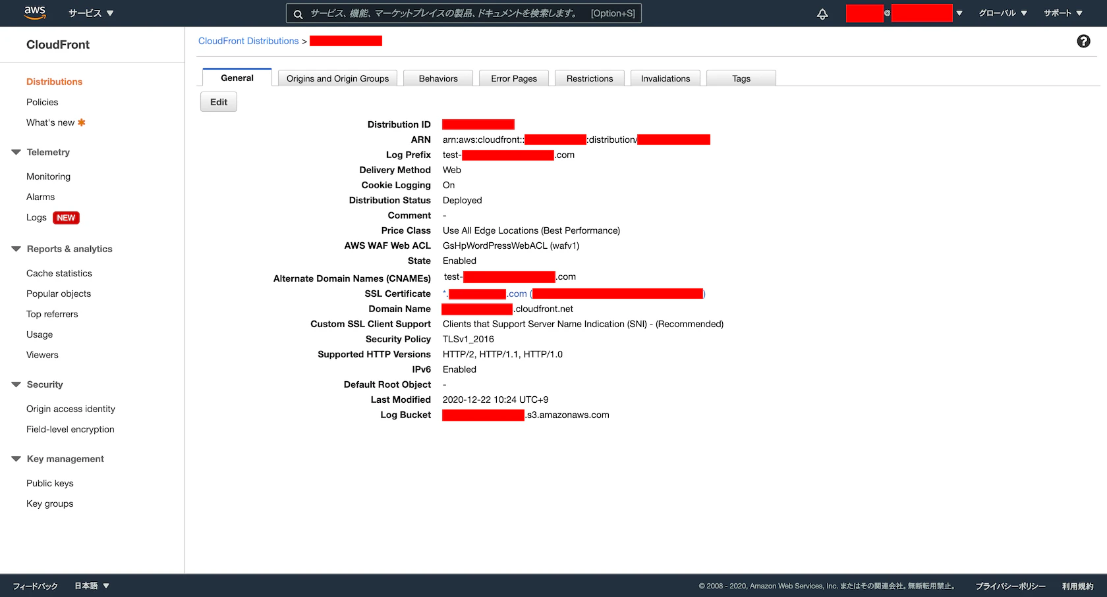Collapse the Key management section
Image resolution: width=1107 pixels, height=597 pixels.
[x=14, y=459]
